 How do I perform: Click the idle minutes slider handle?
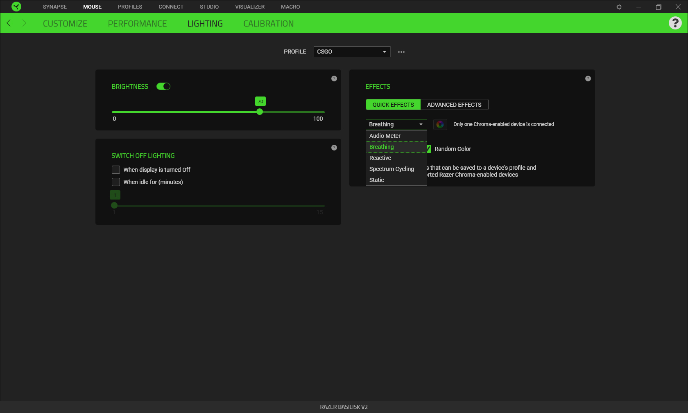(114, 205)
